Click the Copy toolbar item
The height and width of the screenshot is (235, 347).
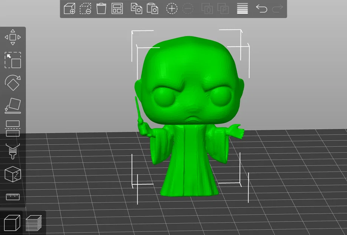[136, 8]
